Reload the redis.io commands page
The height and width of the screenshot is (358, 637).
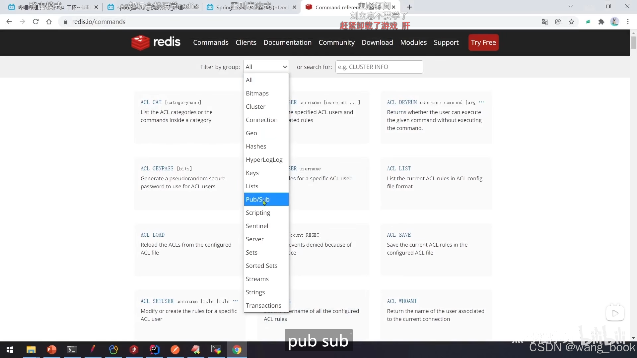pos(36,22)
